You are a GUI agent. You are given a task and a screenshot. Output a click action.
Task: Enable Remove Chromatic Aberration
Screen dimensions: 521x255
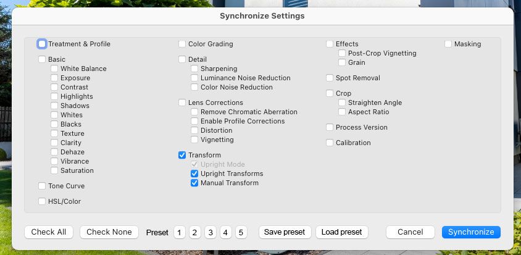pos(194,112)
